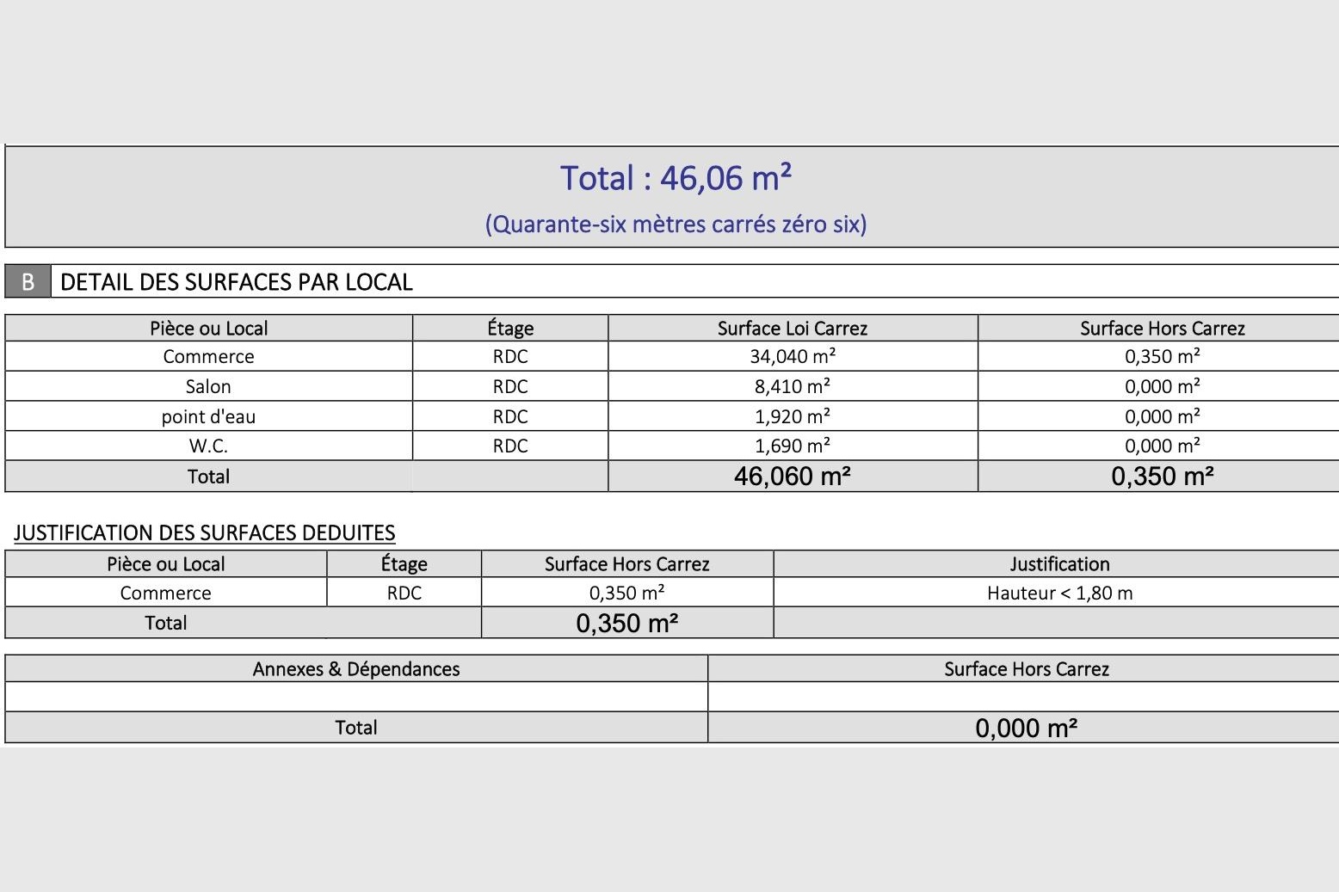
Task: Select the point d'eau room cell
Action: 209,416
